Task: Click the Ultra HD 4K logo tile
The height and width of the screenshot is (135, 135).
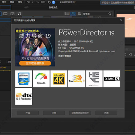Action: pos(59,79)
